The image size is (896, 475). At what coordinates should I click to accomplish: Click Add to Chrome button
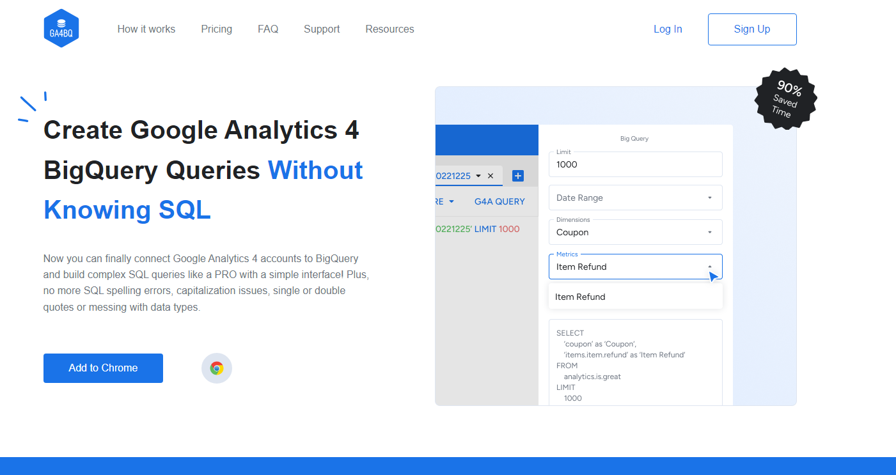pyautogui.click(x=103, y=368)
